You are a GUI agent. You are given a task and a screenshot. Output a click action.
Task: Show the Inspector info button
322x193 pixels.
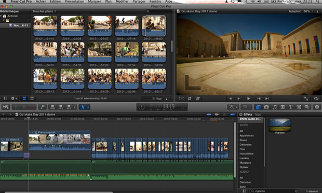click(x=317, y=107)
